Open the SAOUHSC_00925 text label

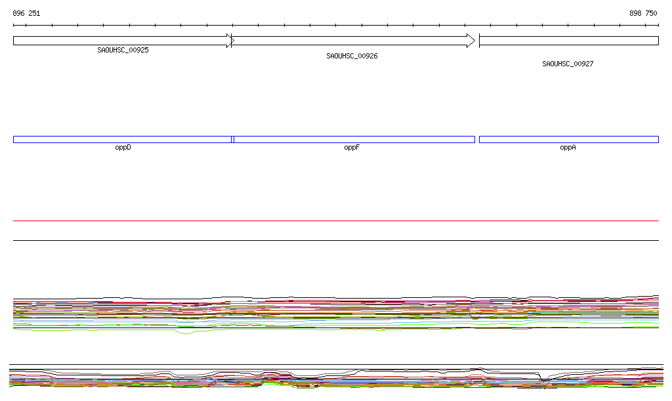pyautogui.click(x=123, y=50)
